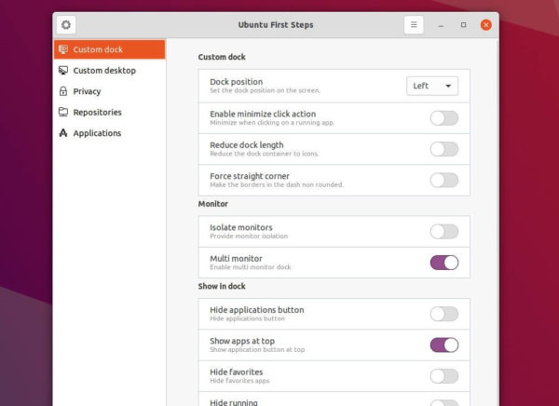Image resolution: width=559 pixels, height=406 pixels.
Task: Click the Applications letter A icon
Action: [x=63, y=133]
